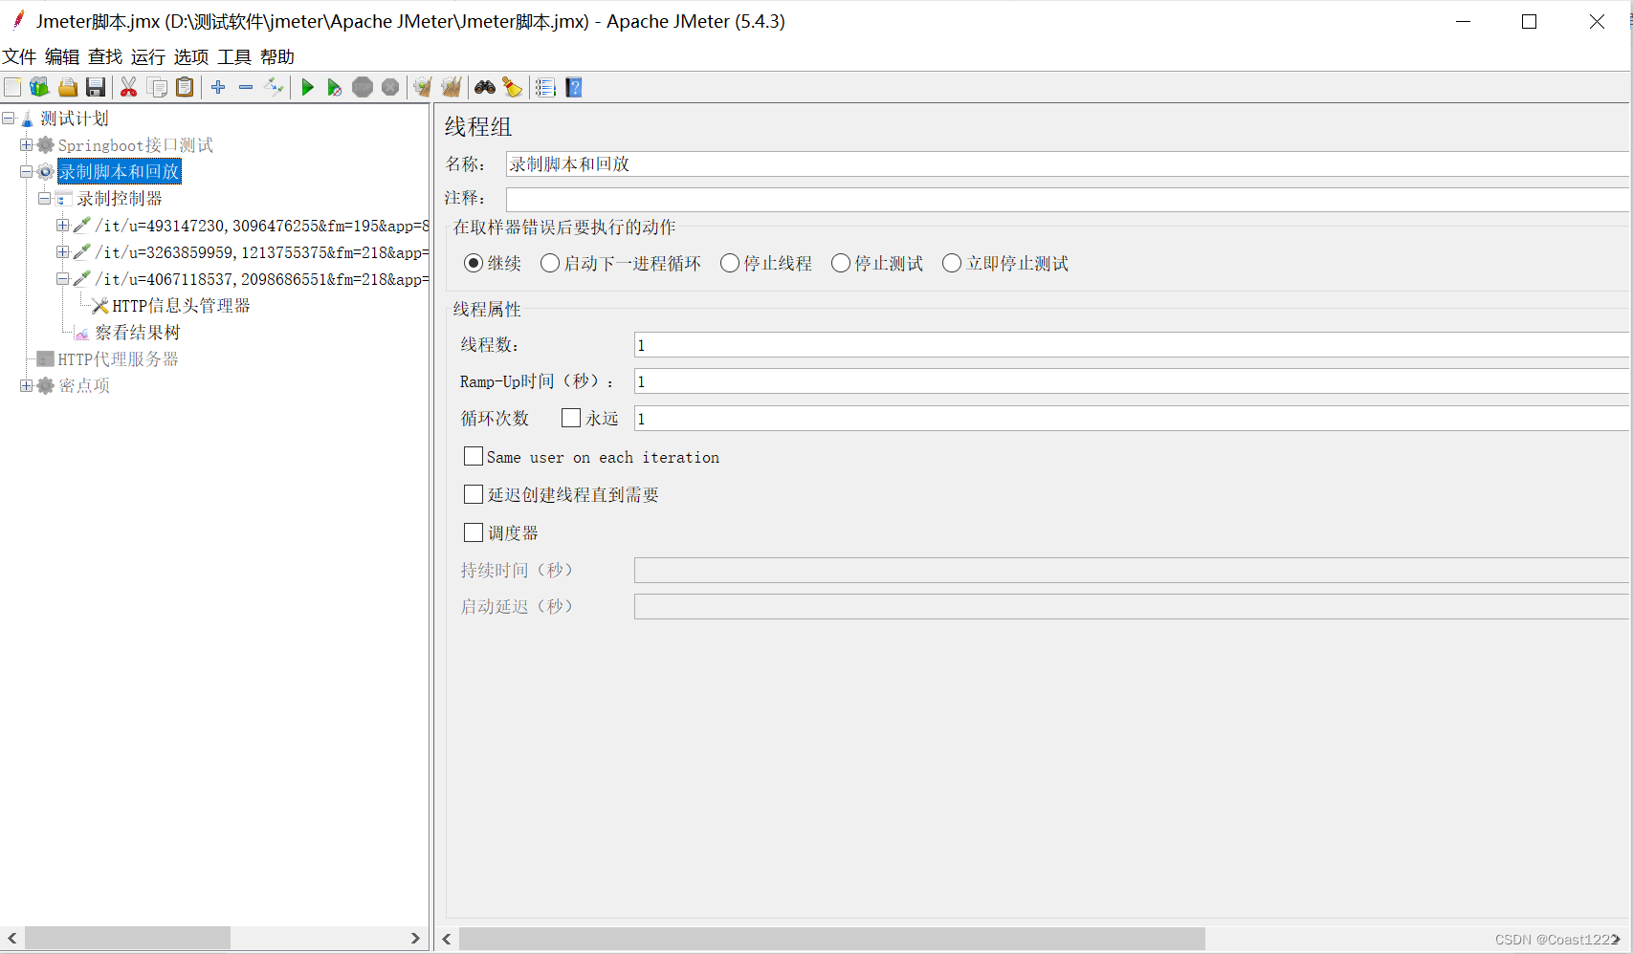Expand the /it/u=3263859959 request node
1633x954 pixels.
[x=62, y=252]
